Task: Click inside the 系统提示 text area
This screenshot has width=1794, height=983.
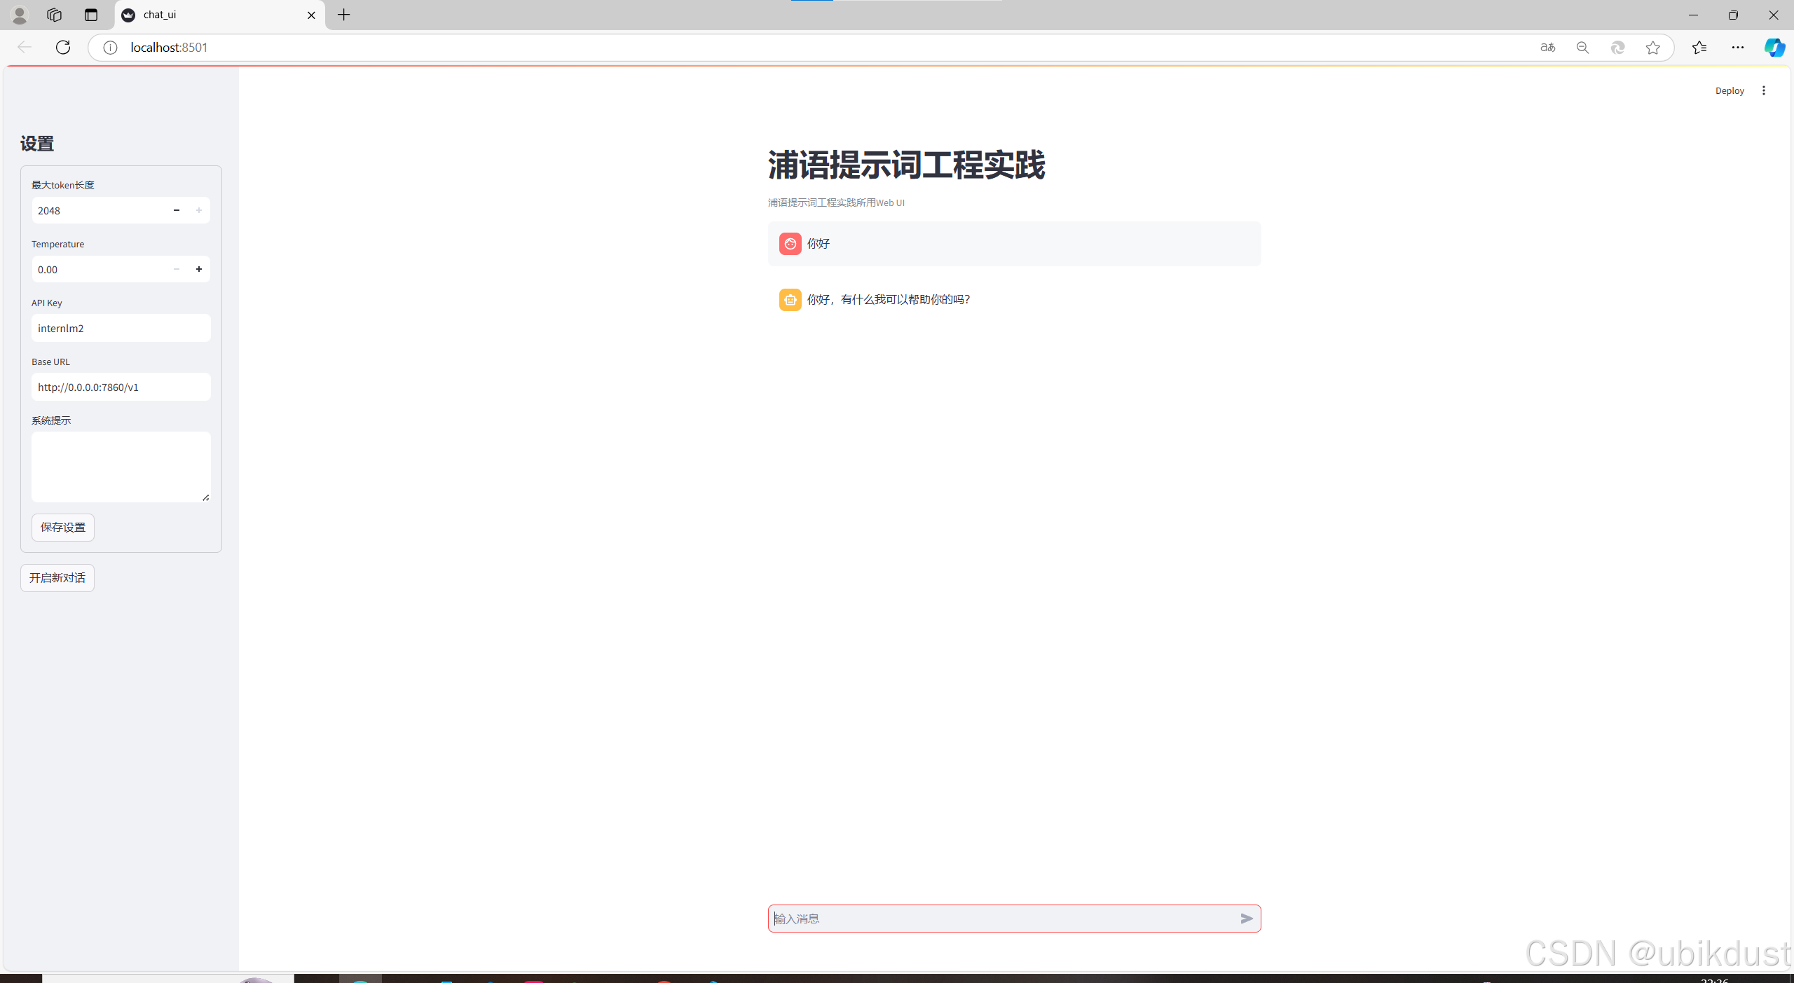Action: 121,466
